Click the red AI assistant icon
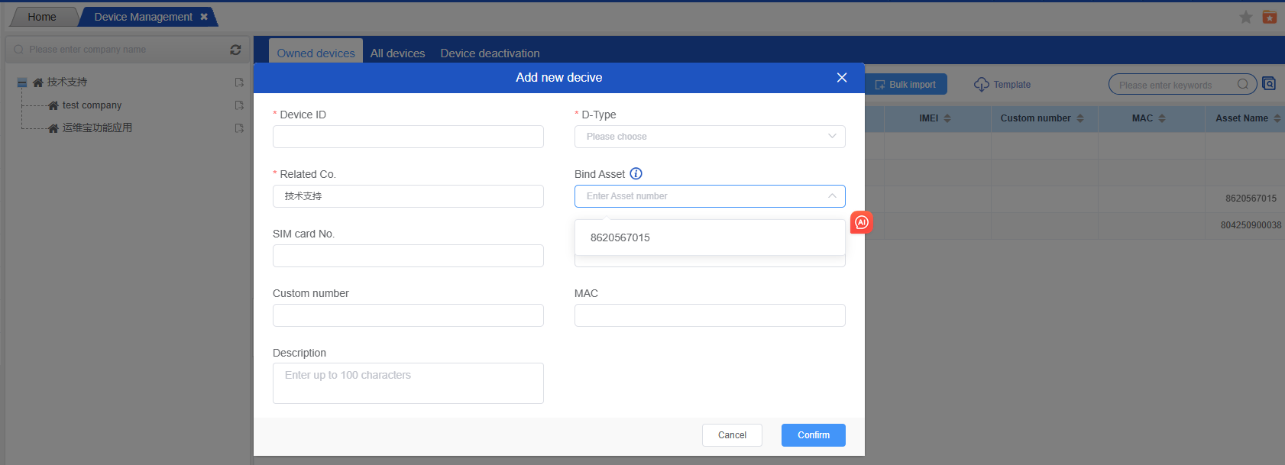The width and height of the screenshot is (1285, 465). [x=862, y=222]
